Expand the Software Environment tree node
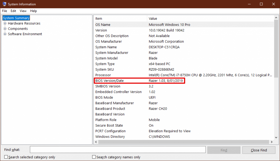This screenshot has width=280, height=161. coord(5,34)
